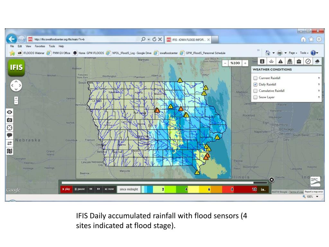The image size is (329, 247).
Task: Open the Home GPM IFLOODS bookmark
Action: click(88, 53)
